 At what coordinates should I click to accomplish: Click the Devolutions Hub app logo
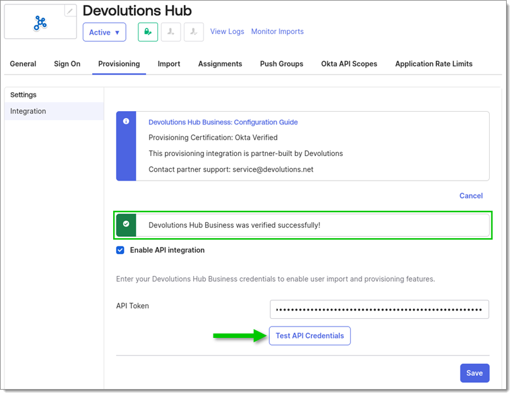coord(40,23)
